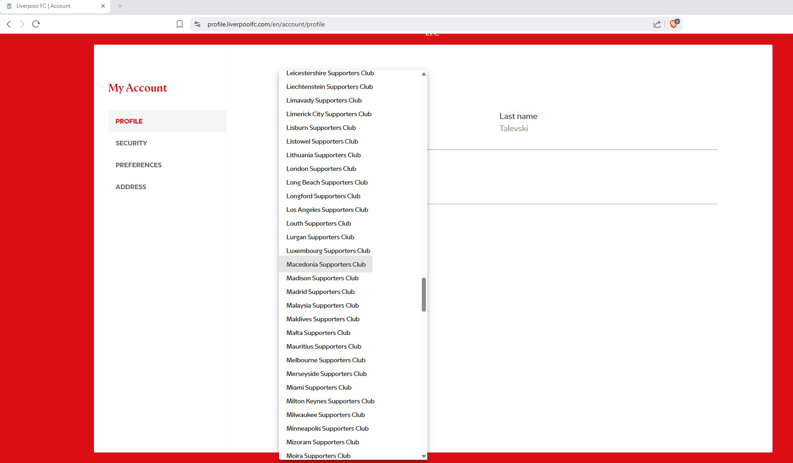Open the ADDRESS section
This screenshot has height=463, width=793.
click(x=167, y=187)
